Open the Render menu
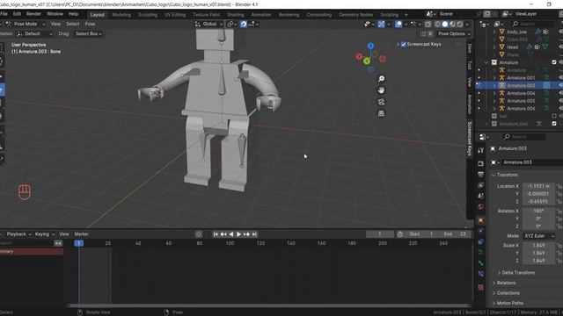The height and width of the screenshot is (316, 563). coord(33,14)
